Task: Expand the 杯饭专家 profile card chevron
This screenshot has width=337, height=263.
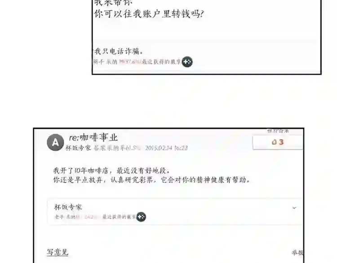Action: point(294,208)
